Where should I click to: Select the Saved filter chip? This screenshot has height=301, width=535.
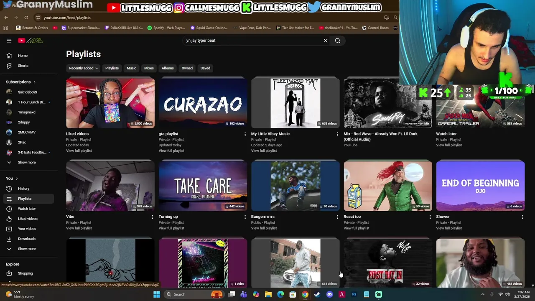tap(205, 68)
